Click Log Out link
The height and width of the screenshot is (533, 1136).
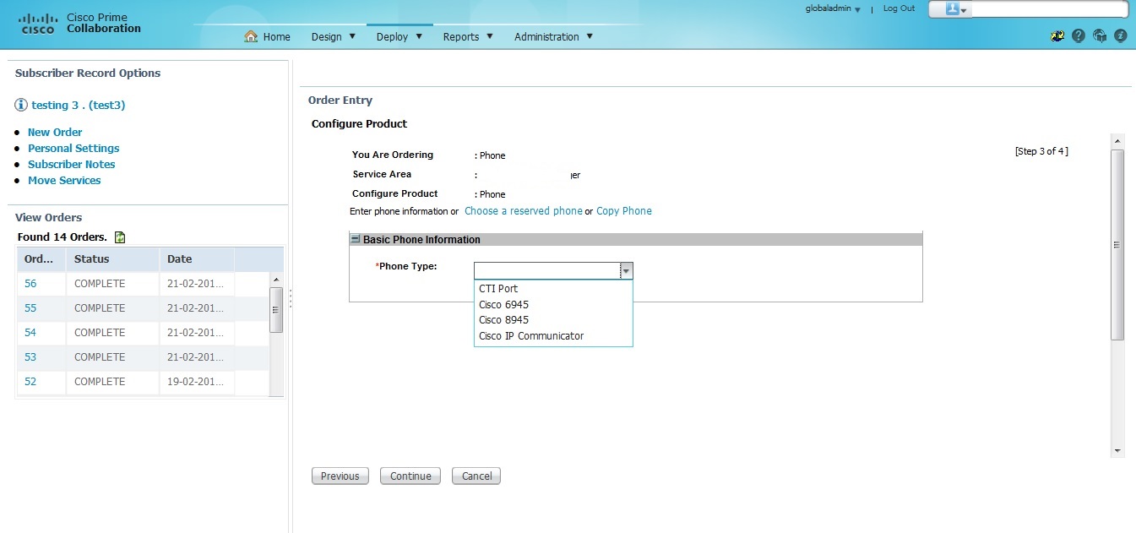(899, 8)
